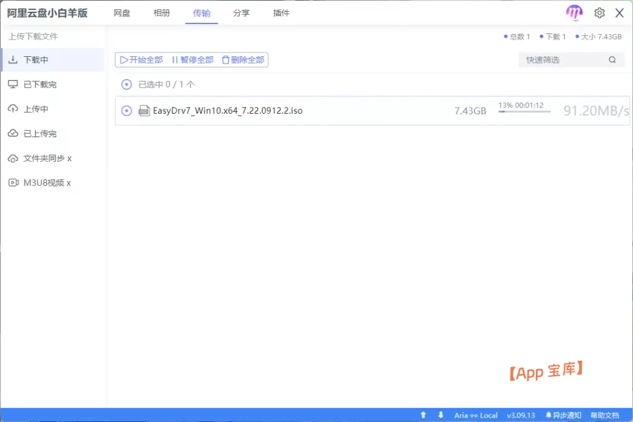Click the purple user avatar icon
Image resolution: width=633 pixels, height=422 pixels.
(x=574, y=13)
